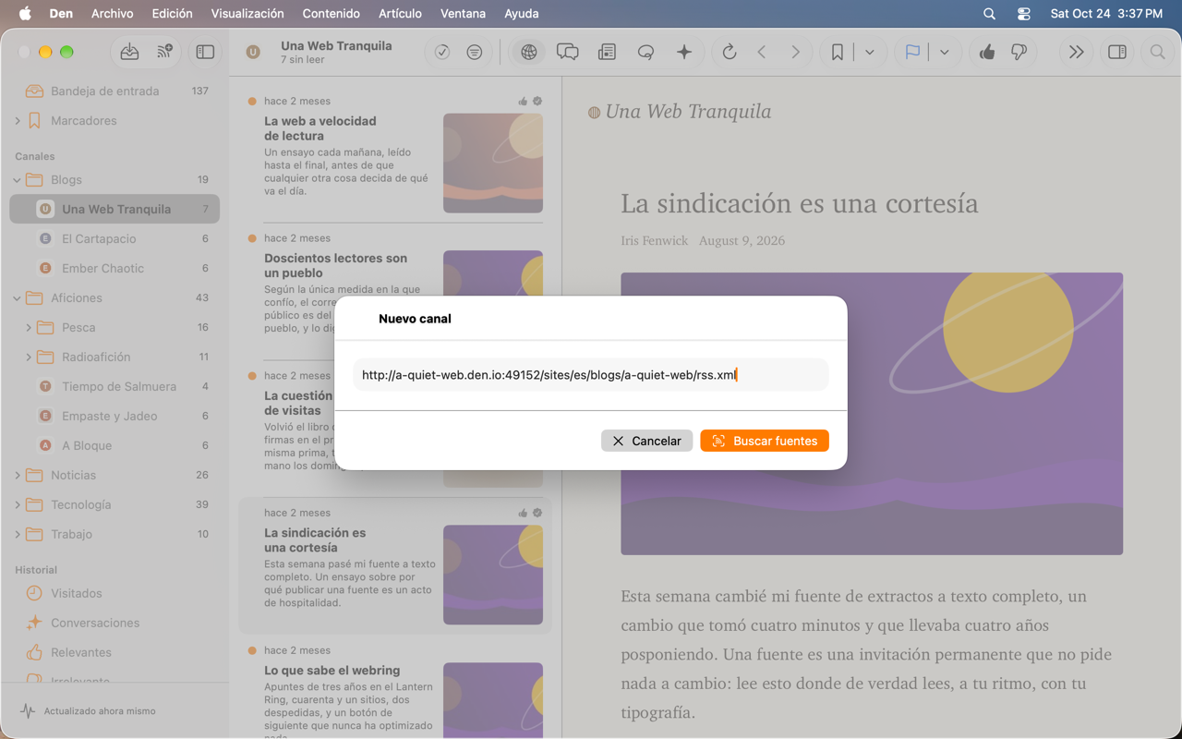Open the Artículo menu
1182x739 pixels.
400,14
